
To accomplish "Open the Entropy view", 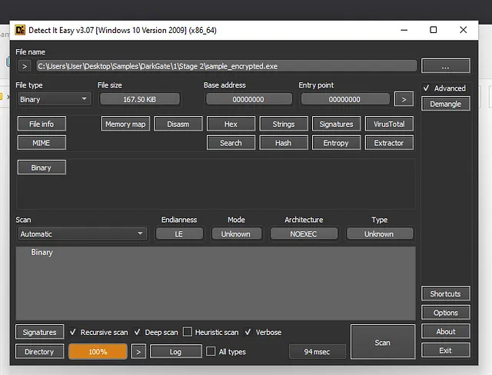I will pos(336,143).
